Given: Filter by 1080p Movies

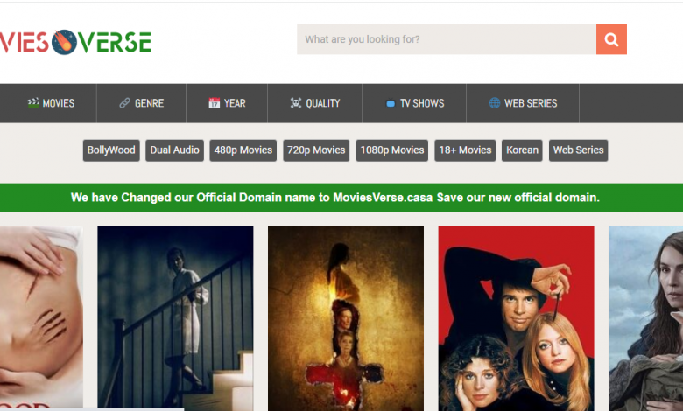Looking at the screenshot, I should click(392, 150).
